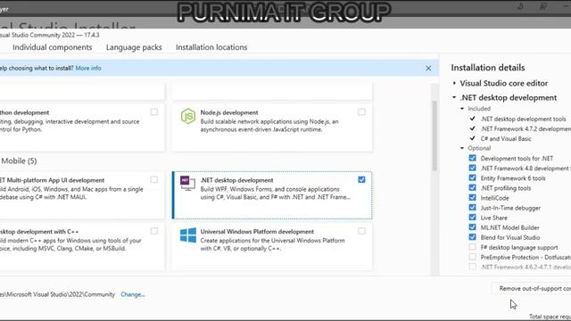The height and width of the screenshot is (321, 571).
Task: Click the .NET desktop development icon
Action: 187,183
